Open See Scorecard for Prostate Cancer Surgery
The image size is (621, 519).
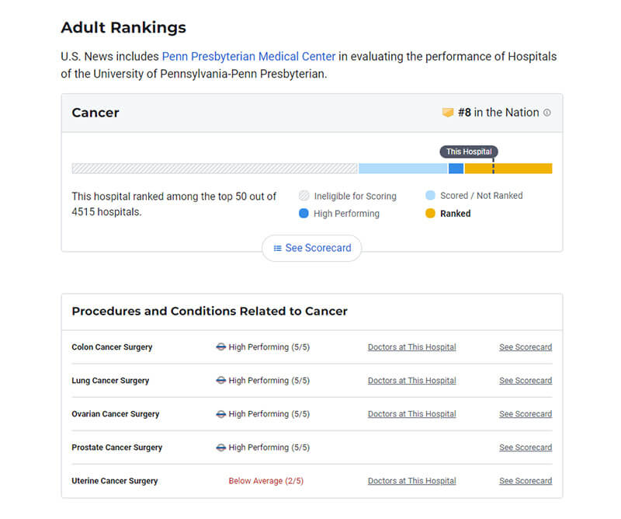coord(526,448)
